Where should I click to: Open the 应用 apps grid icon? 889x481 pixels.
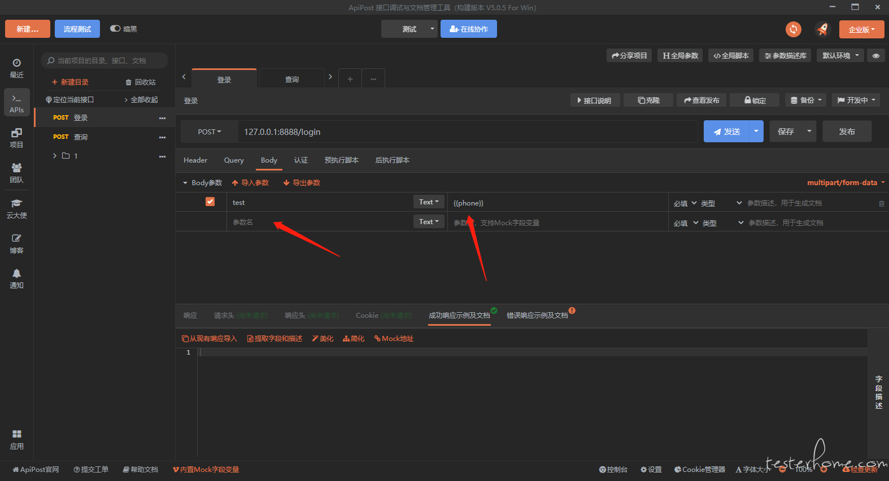[16, 439]
